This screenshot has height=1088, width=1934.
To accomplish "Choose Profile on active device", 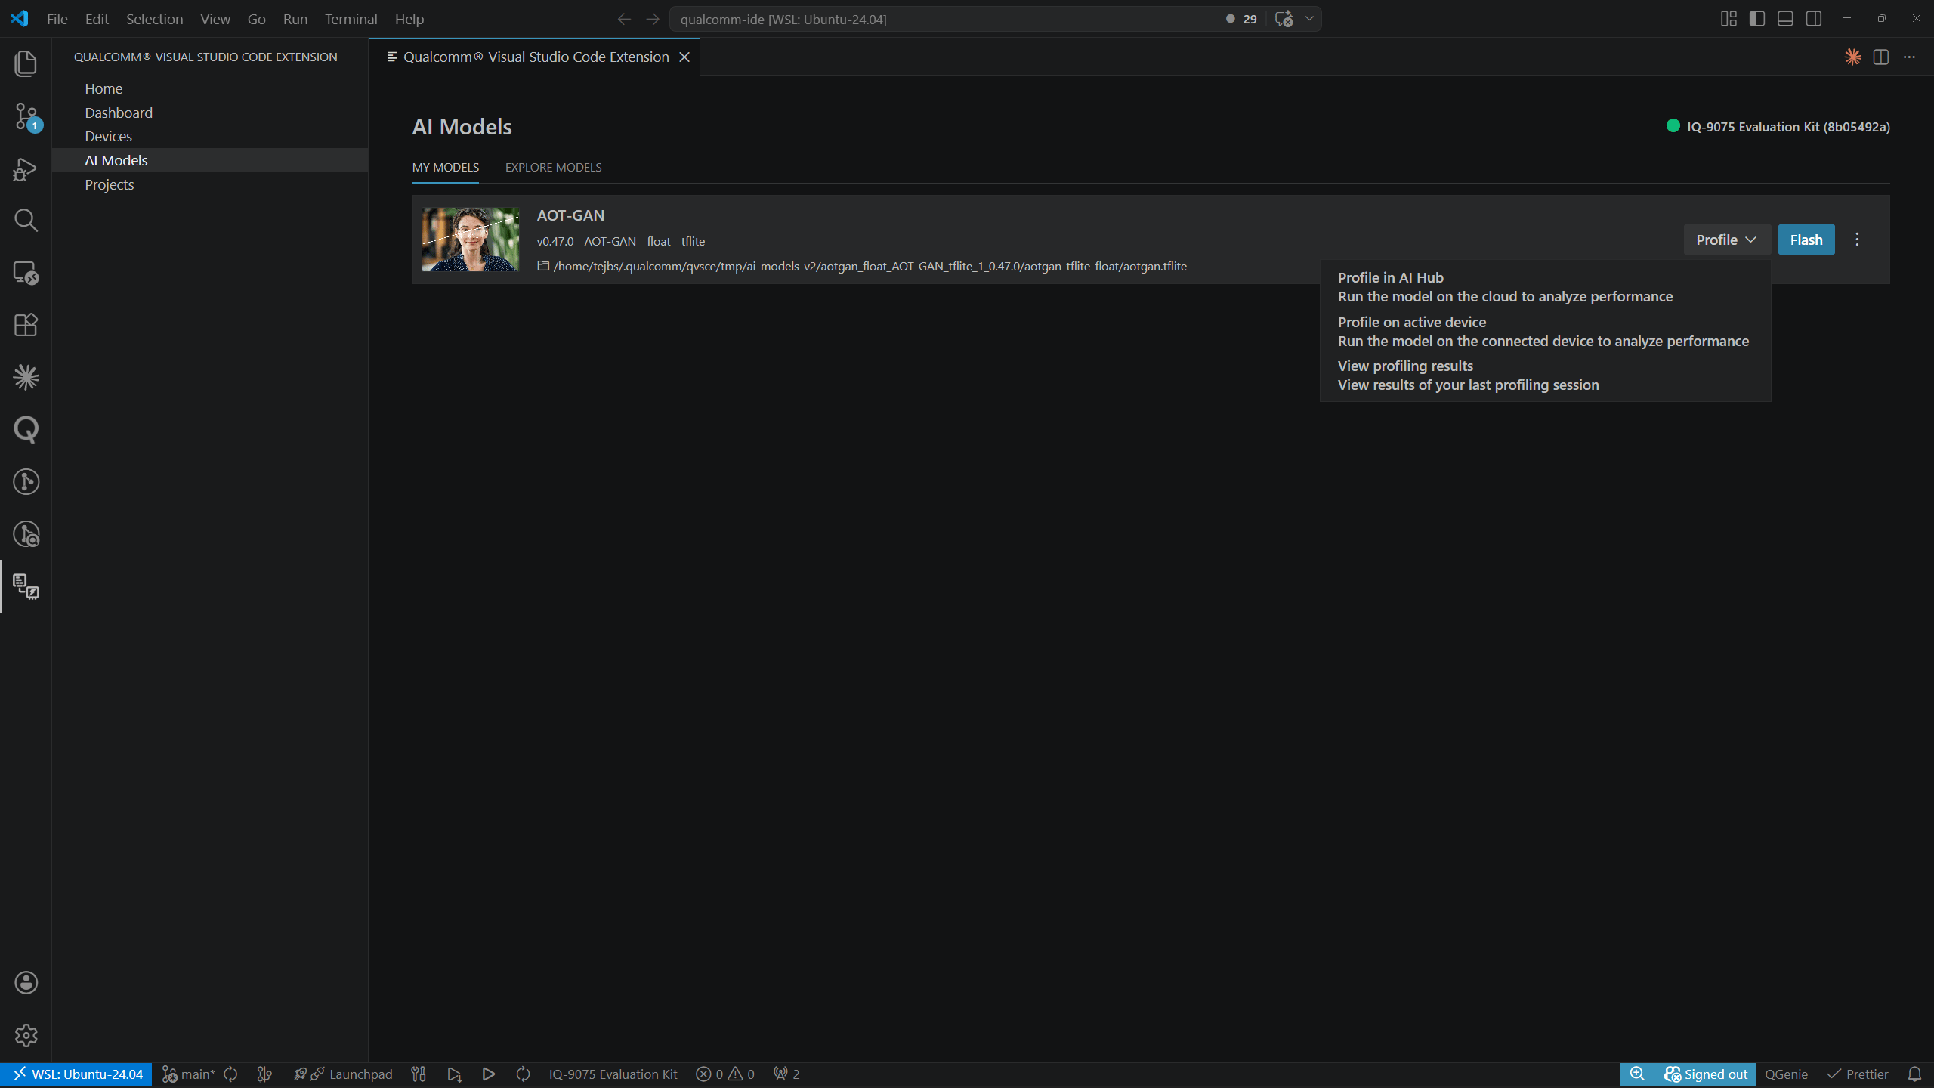I will click(1544, 332).
